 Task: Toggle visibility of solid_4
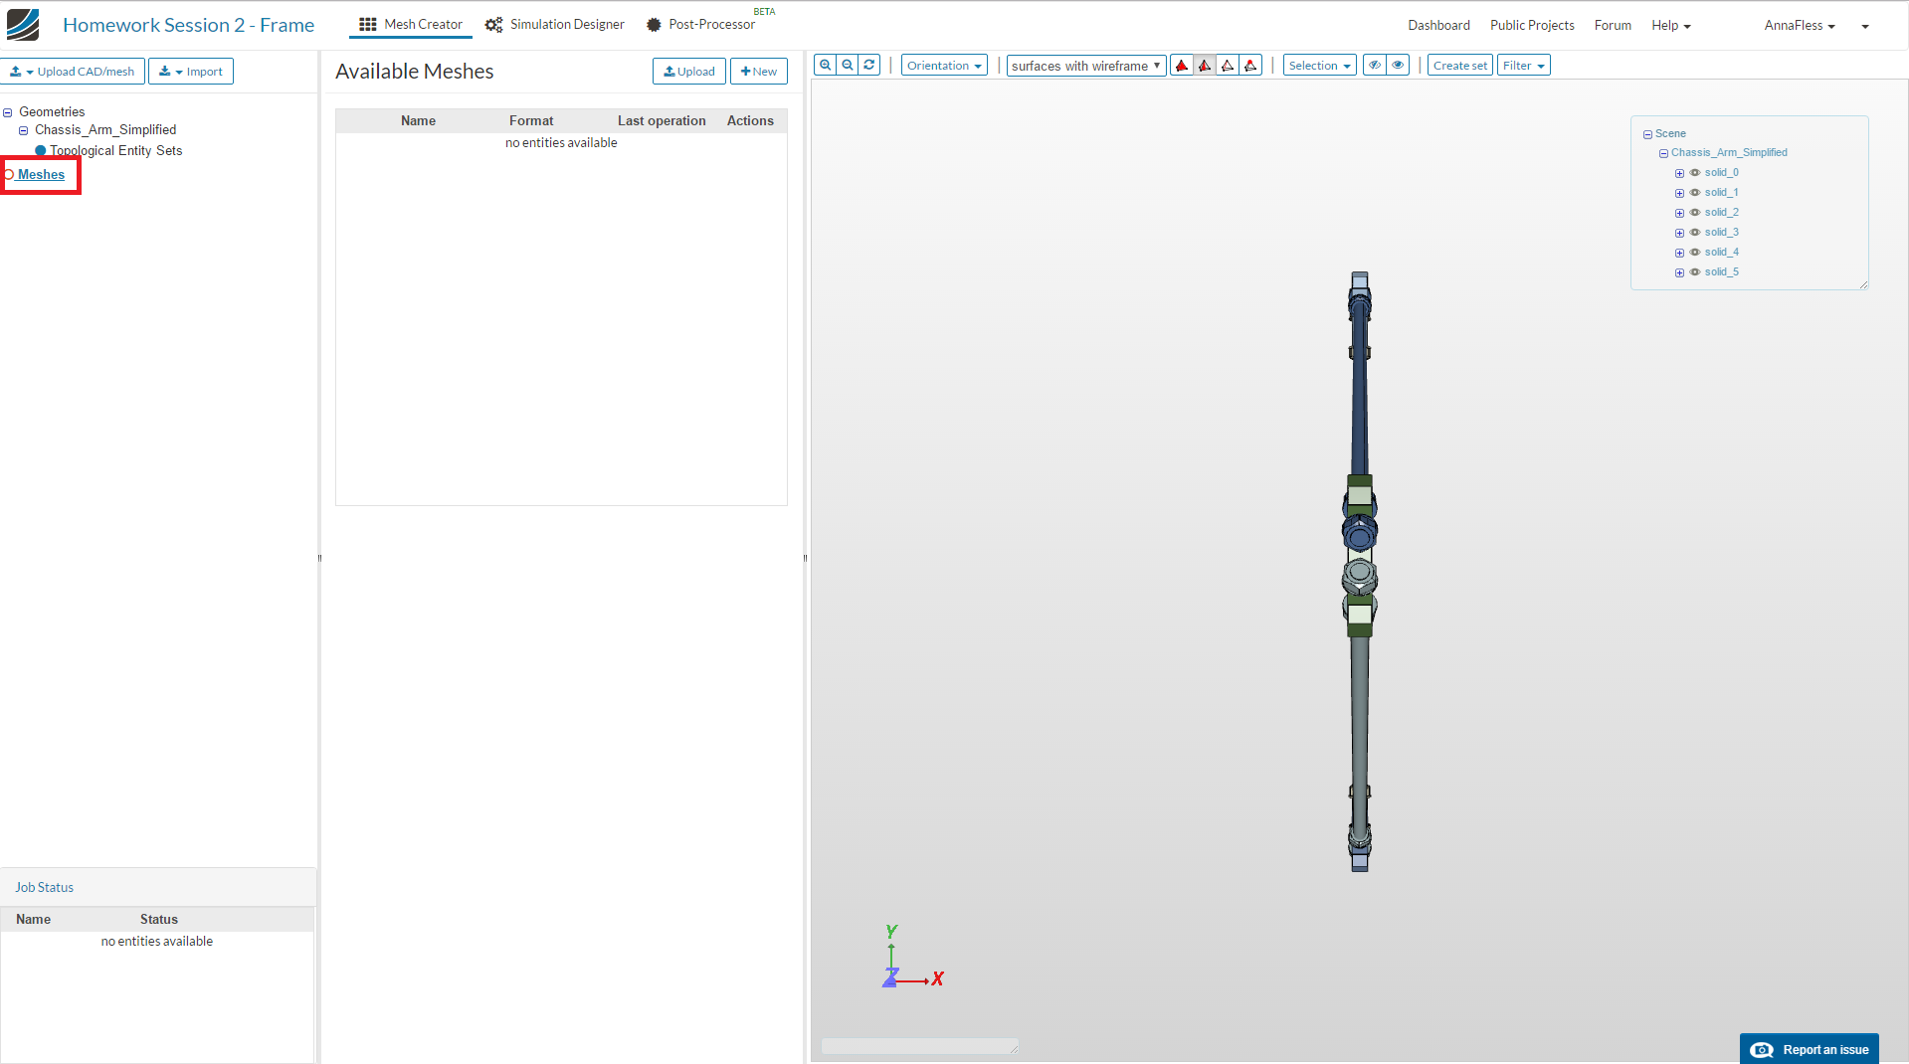tap(1695, 253)
